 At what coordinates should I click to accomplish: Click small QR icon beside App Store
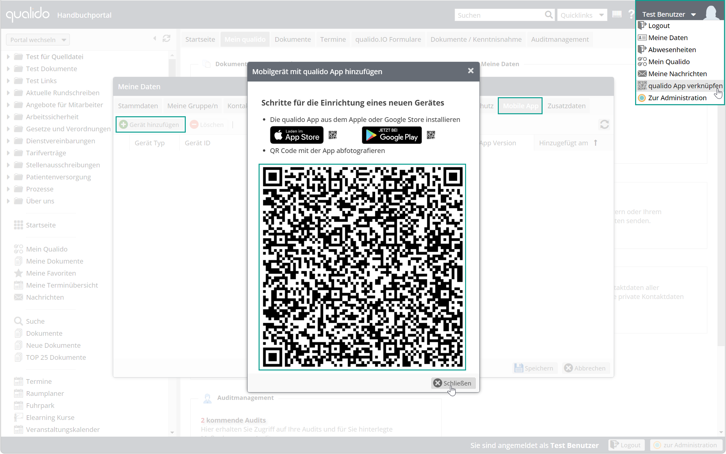332,135
